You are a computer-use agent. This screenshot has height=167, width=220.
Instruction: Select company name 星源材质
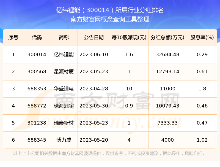64,72
